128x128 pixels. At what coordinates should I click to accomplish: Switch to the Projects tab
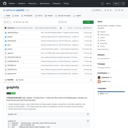tap(49, 16)
